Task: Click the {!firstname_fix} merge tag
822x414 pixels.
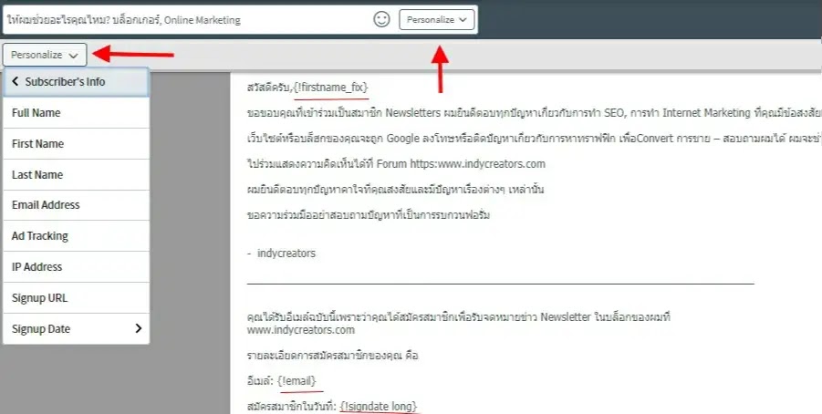Action: pyautogui.click(x=332, y=87)
